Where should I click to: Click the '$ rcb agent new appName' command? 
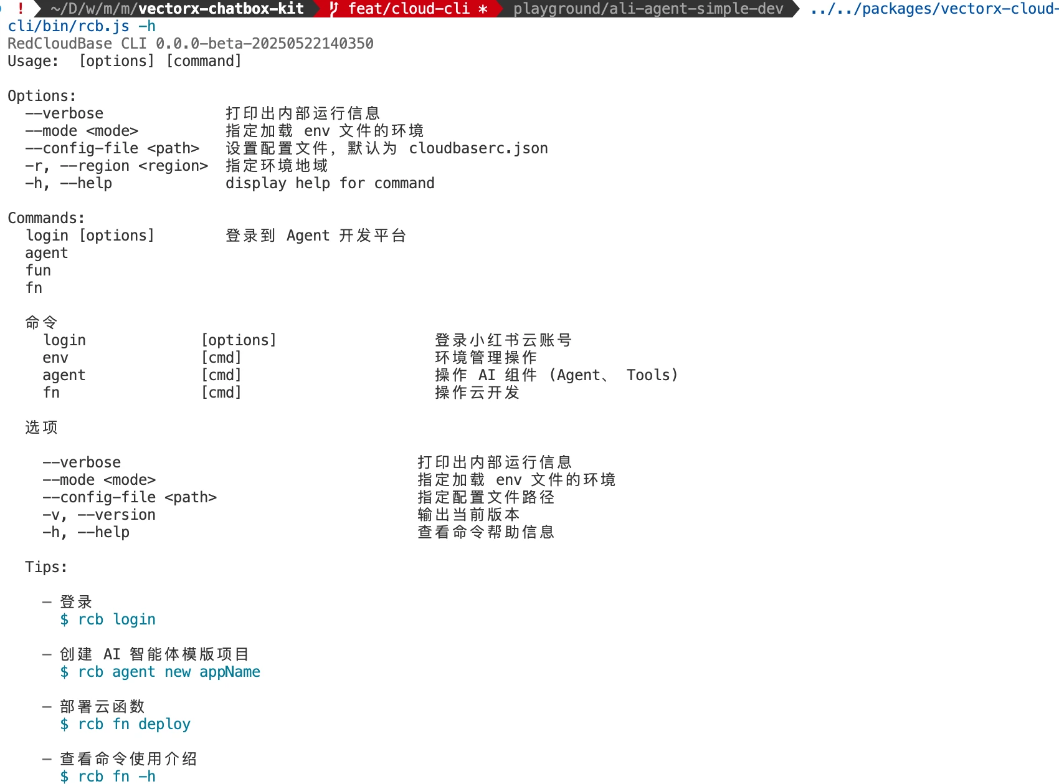click(160, 672)
